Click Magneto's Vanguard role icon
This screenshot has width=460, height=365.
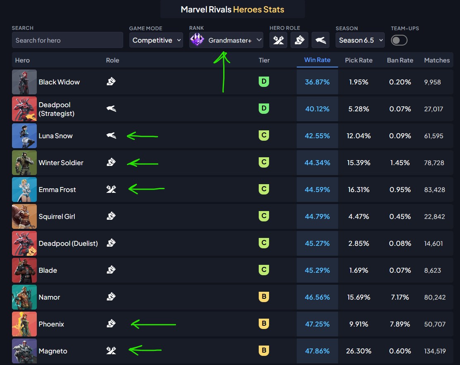[x=111, y=351]
